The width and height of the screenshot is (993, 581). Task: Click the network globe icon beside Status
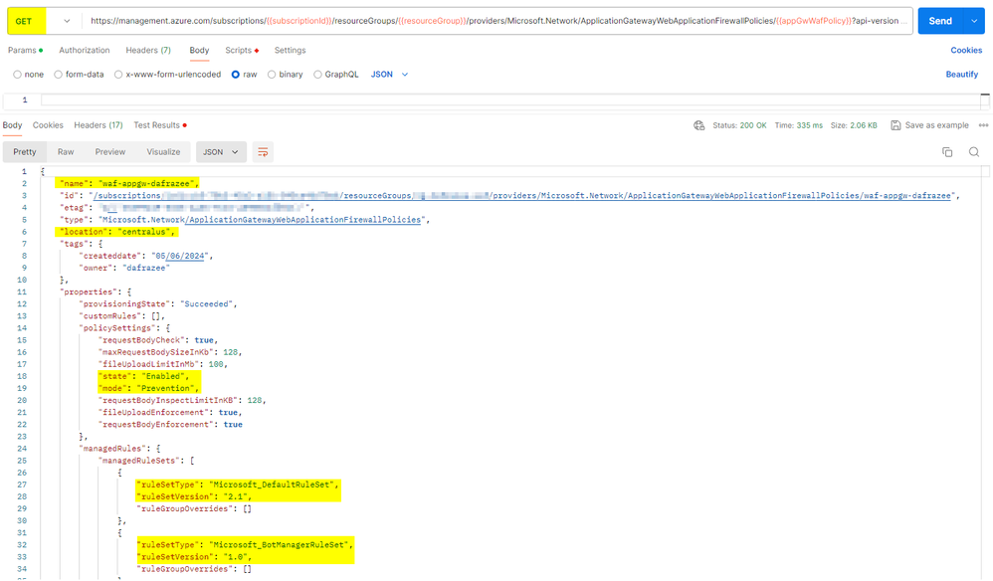(x=699, y=125)
